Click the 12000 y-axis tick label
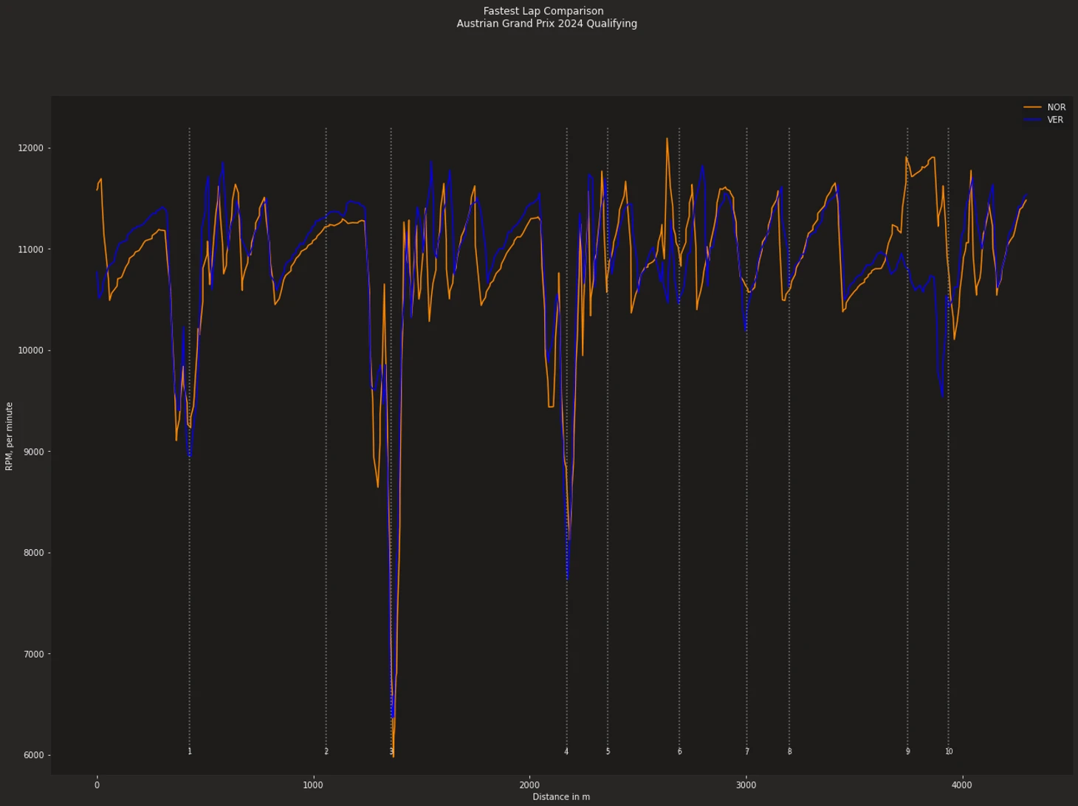 click(31, 148)
